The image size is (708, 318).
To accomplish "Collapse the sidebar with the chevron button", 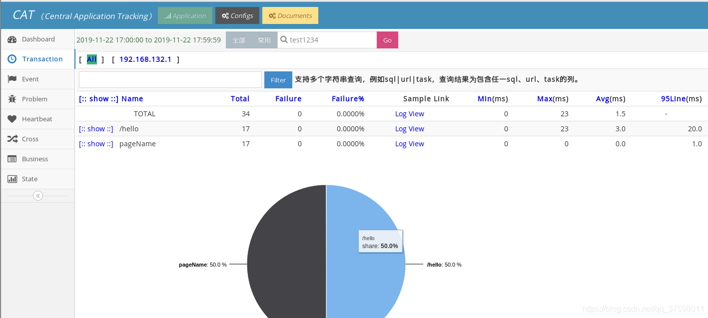I will click(37, 195).
